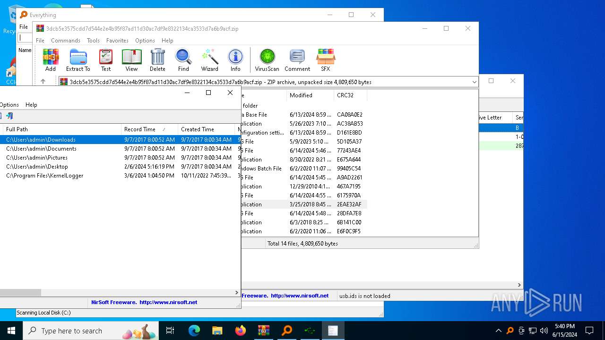
Task: Open the Windows Start menu
Action: pyautogui.click(x=11, y=331)
